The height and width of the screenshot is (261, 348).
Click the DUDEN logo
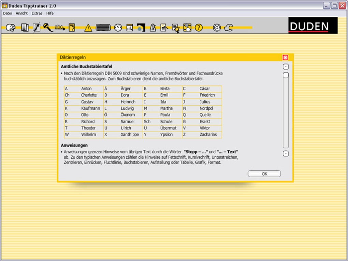coord(313,26)
